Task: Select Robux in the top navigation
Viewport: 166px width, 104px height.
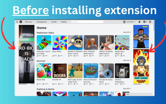Action: pyautogui.click(x=64, y=22)
